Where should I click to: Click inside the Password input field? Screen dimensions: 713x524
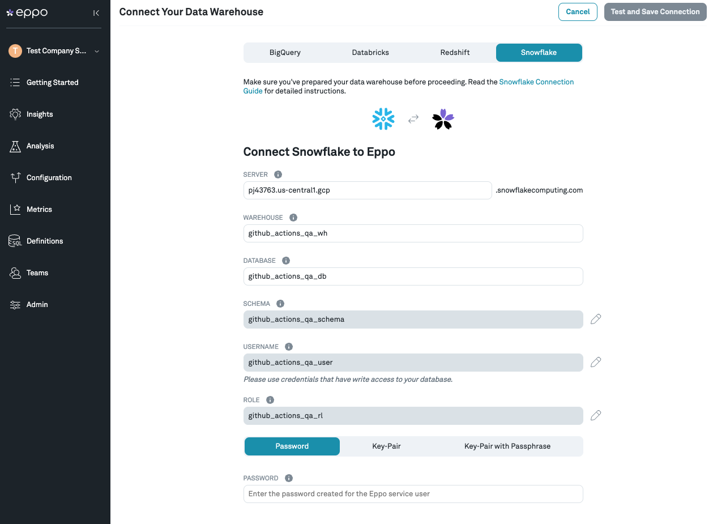(x=413, y=493)
